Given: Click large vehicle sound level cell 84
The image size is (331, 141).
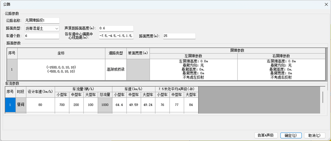Looking at the screenshot, I should coord(191,105).
